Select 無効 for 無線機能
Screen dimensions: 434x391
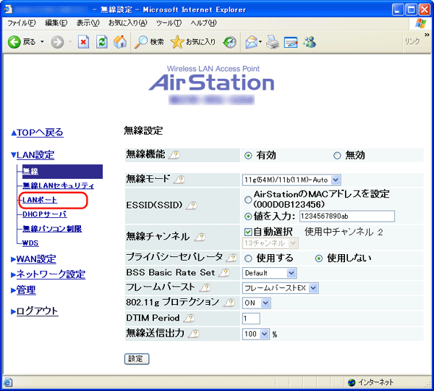[337, 156]
